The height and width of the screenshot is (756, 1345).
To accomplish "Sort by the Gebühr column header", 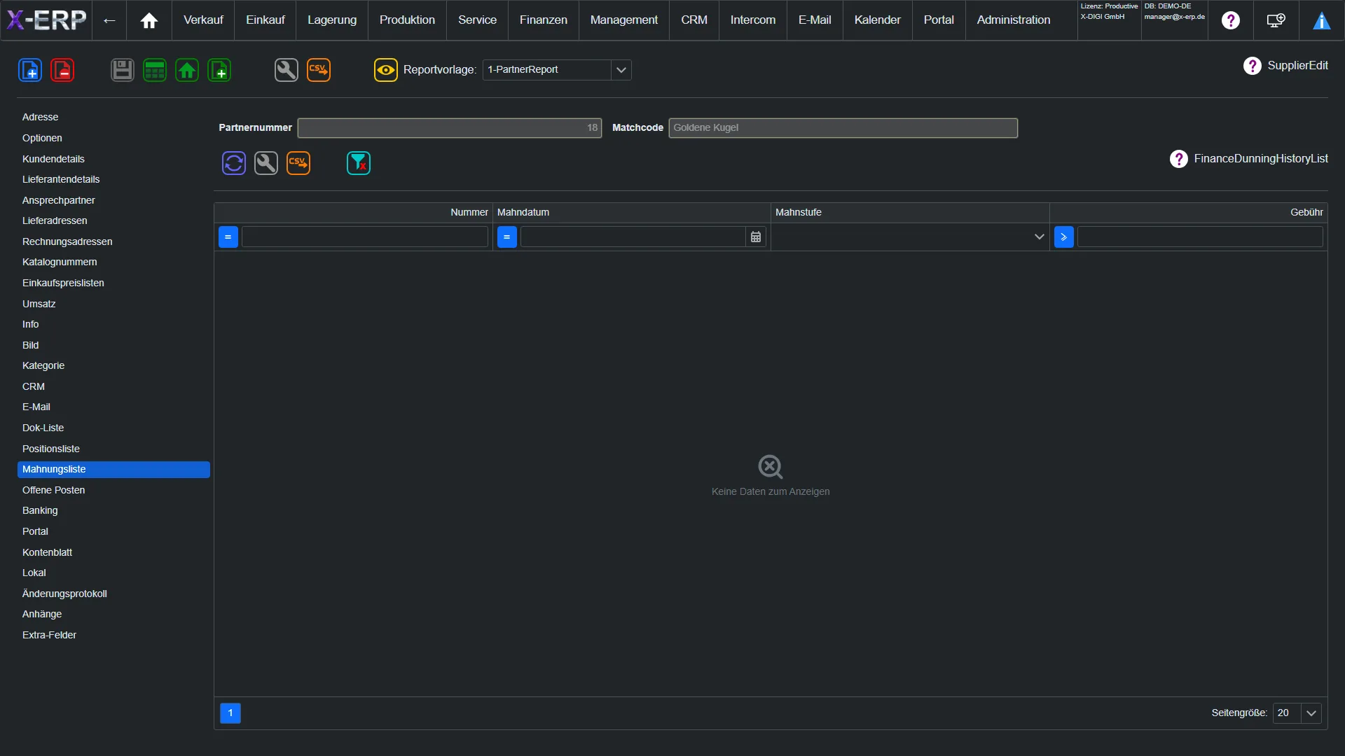I will click(1189, 213).
